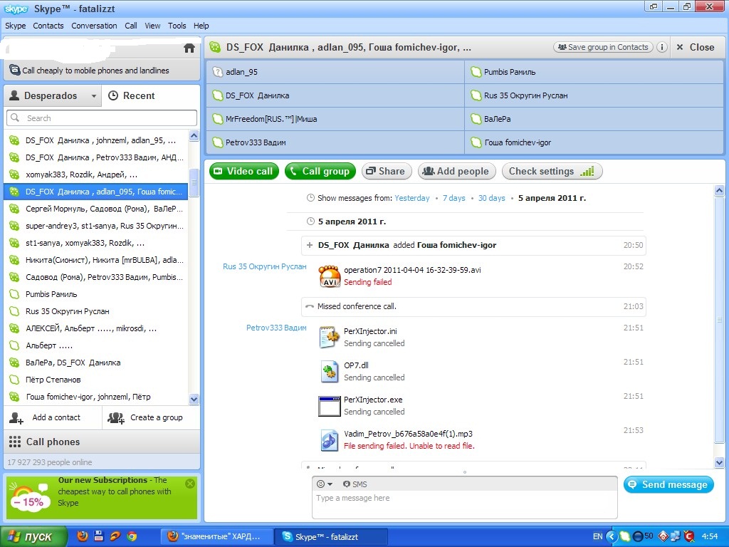Viewport: 729px width, 547px height.
Task: Click the SMS icon in the message toolbar
Action: click(x=347, y=484)
